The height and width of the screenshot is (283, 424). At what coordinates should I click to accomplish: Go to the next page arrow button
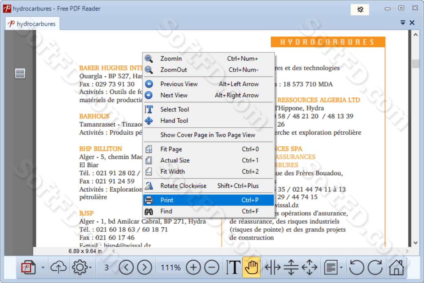click(x=145, y=267)
